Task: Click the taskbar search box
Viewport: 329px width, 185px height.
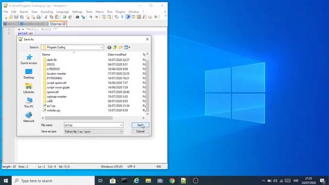Action: click(x=53, y=180)
